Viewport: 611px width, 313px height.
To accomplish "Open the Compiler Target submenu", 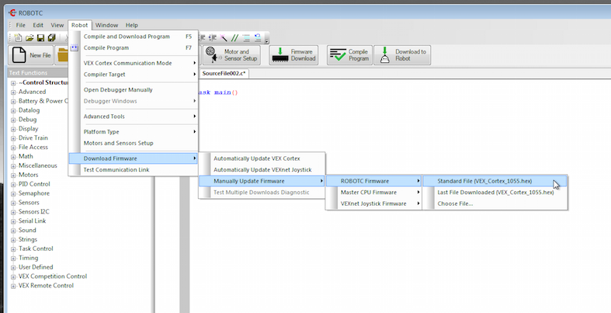I will [x=134, y=74].
